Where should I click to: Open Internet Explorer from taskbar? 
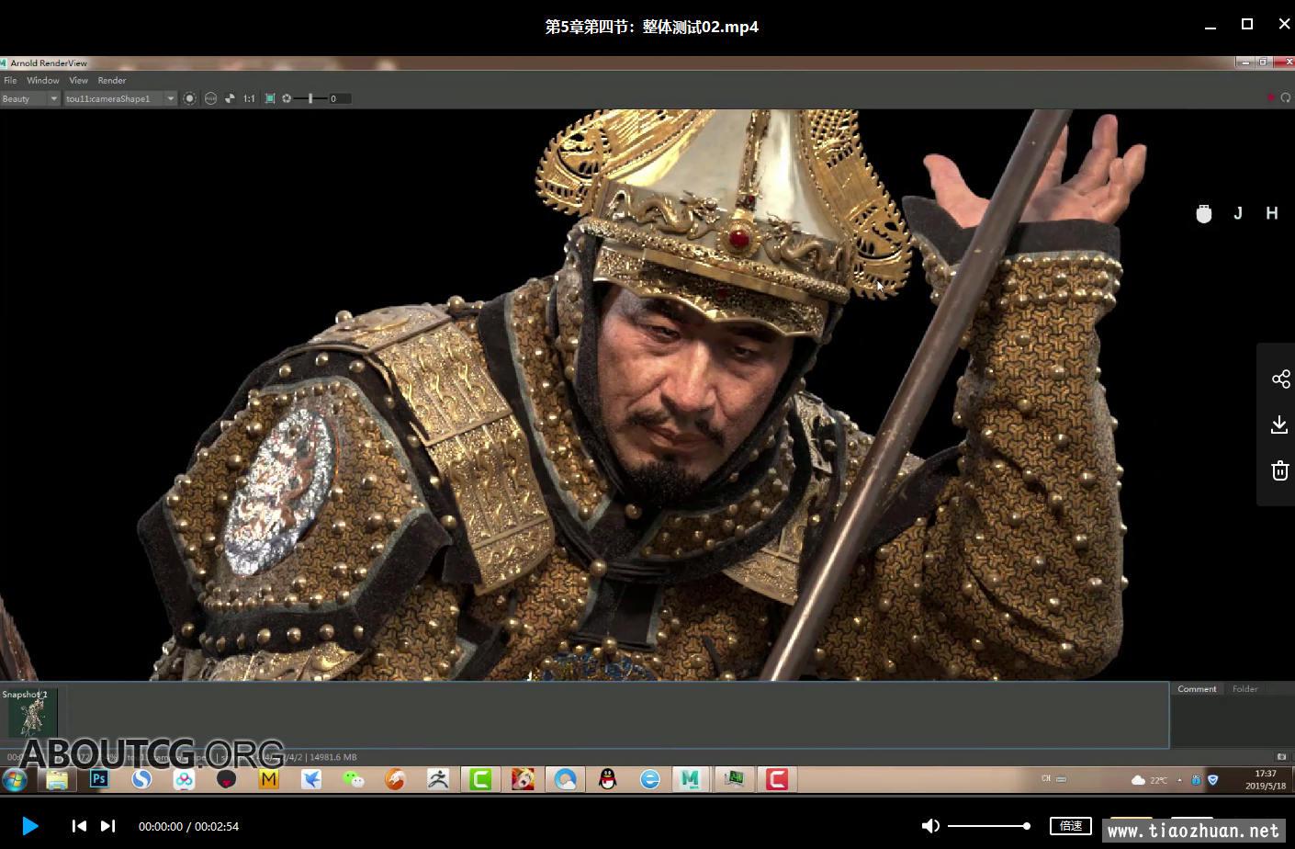pyautogui.click(x=650, y=780)
